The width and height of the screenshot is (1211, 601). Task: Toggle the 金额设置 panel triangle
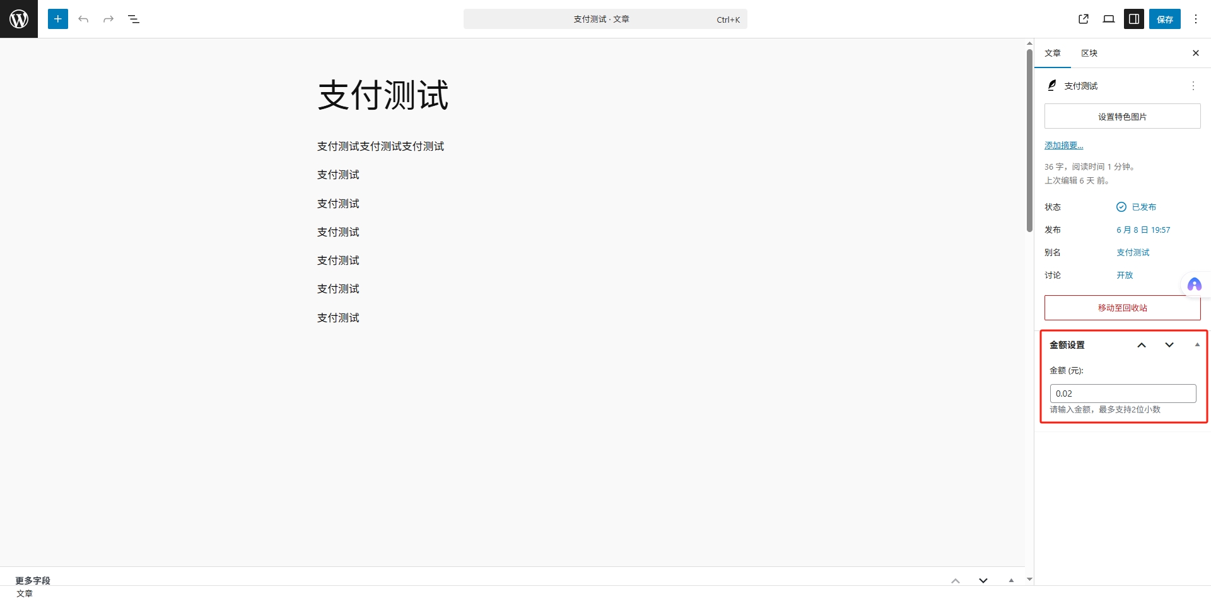click(x=1196, y=345)
